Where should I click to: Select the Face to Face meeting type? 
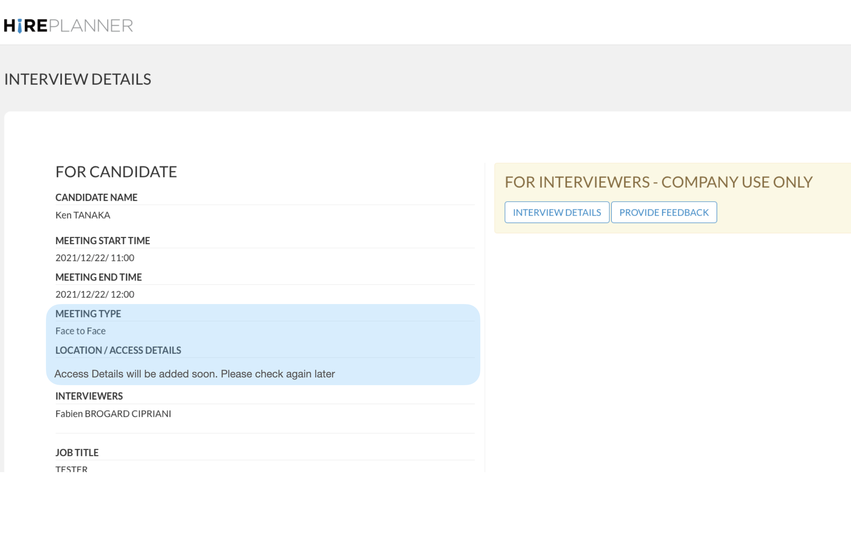(x=80, y=331)
